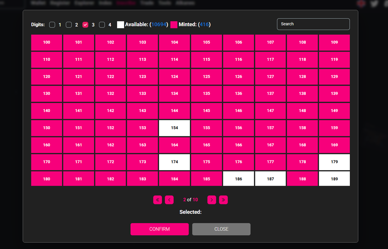Click minted number 177
Screen dimensions: 388x249
click(270, 162)
